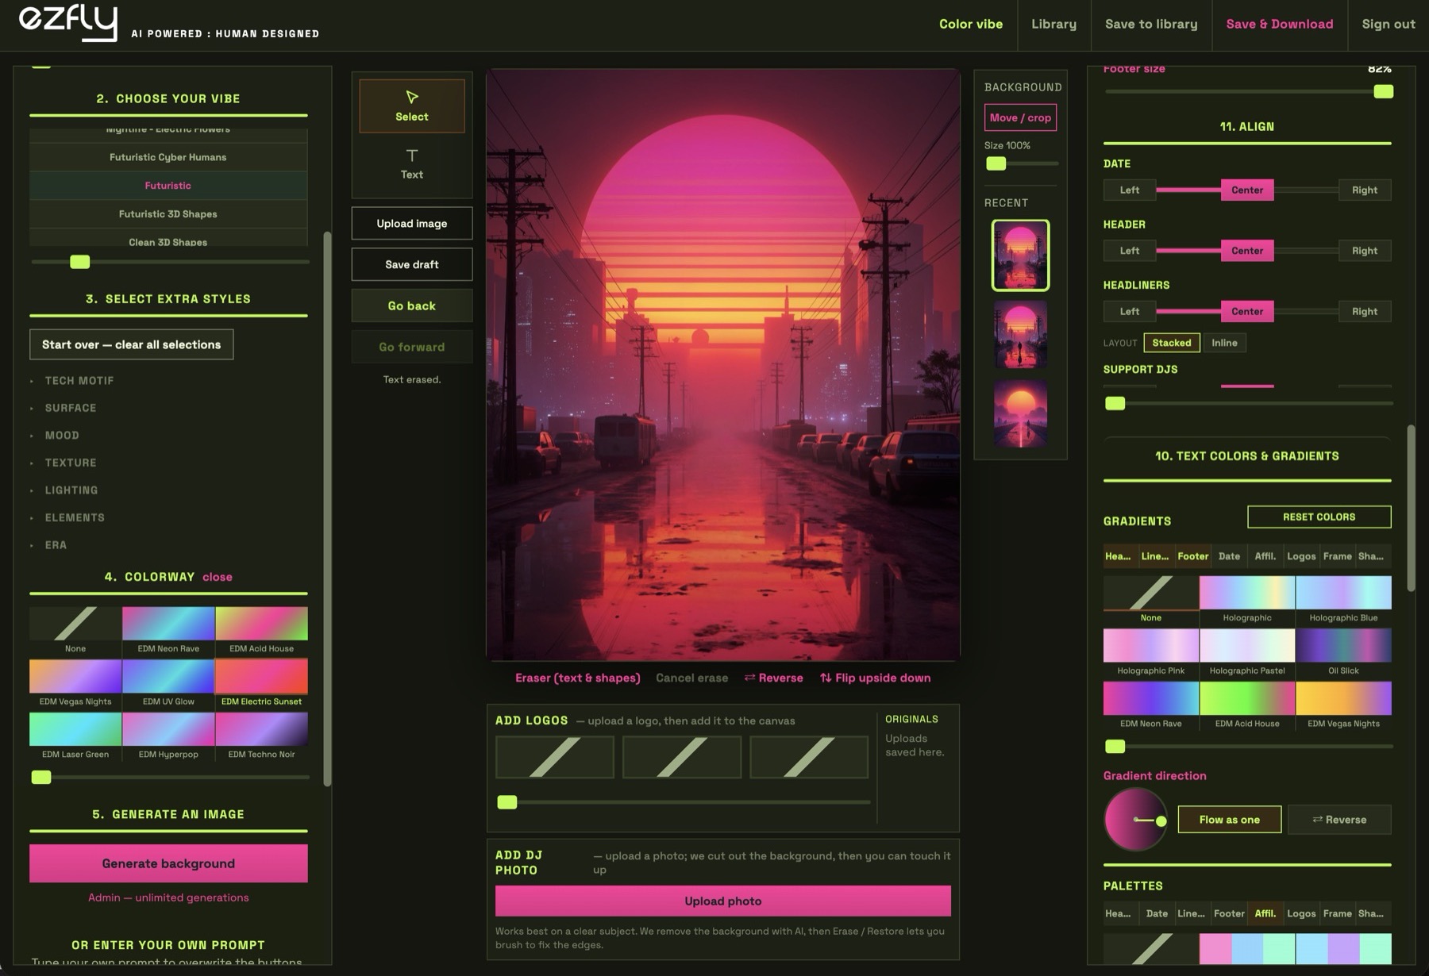Screen dimensions: 1429x976
Task: Close the Colorway section
Action: (x=217, y=577)
